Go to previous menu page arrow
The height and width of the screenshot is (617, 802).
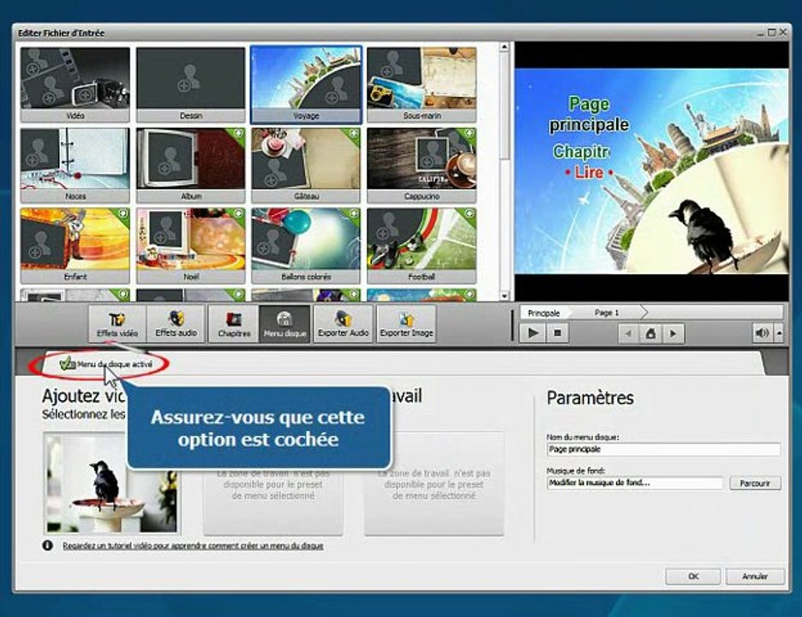click(628, 333)
